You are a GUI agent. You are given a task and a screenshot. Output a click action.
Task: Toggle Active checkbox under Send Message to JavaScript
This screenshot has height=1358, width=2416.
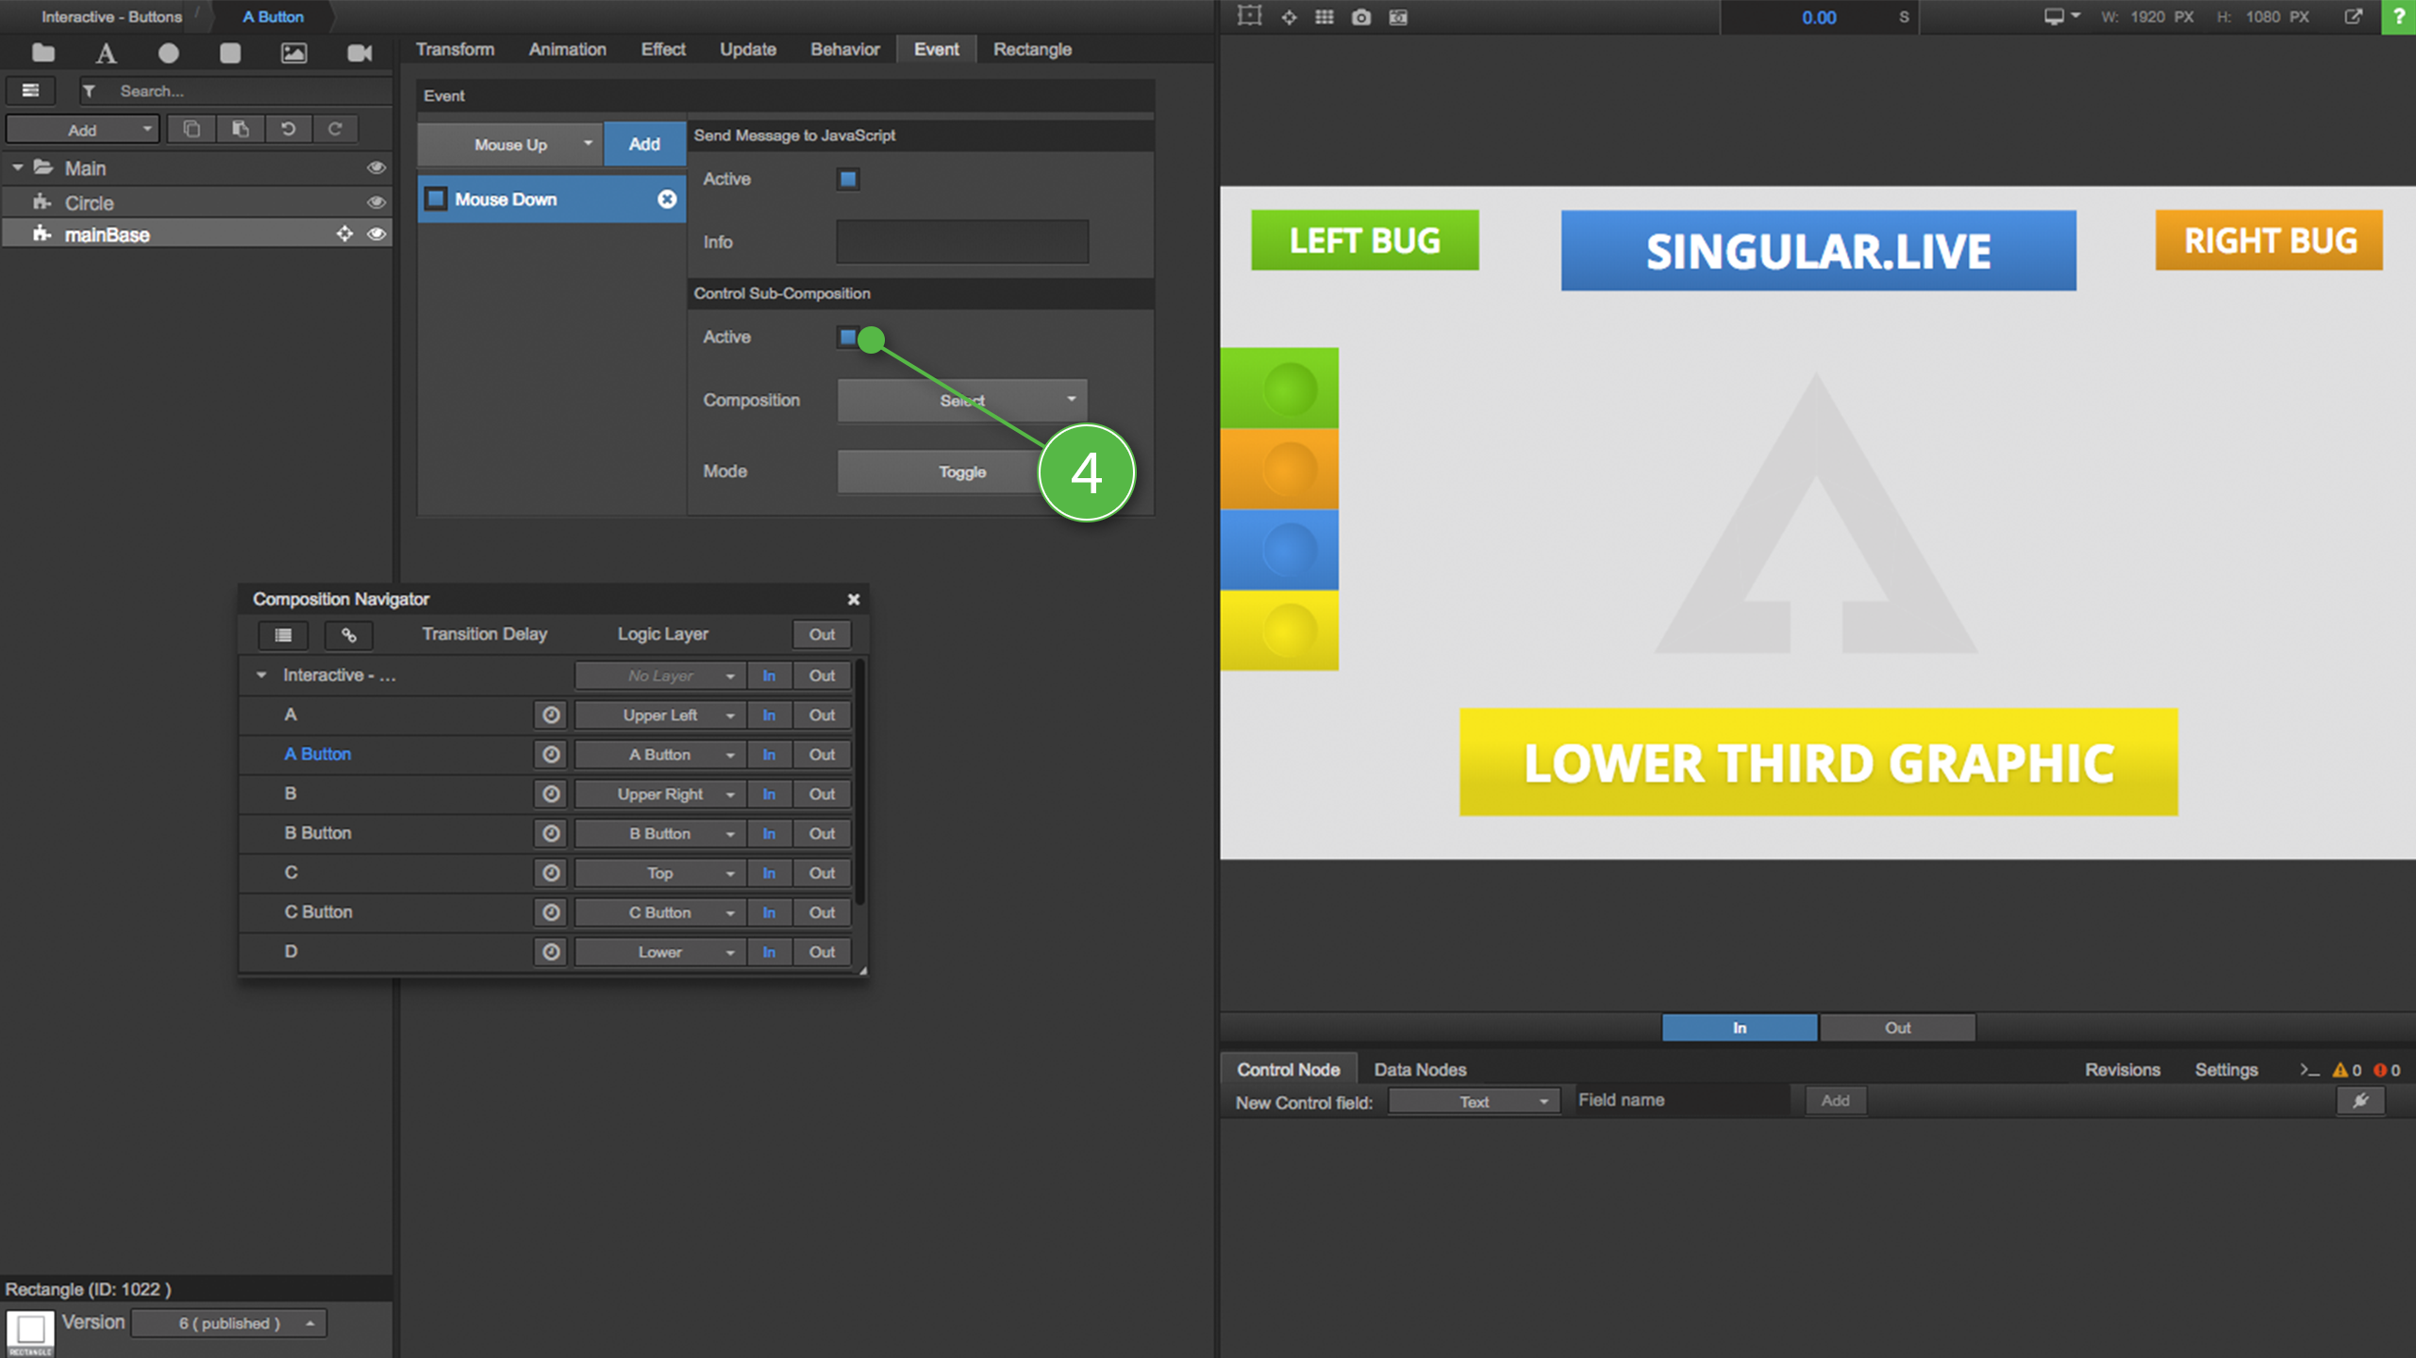[x=848, y=179]
